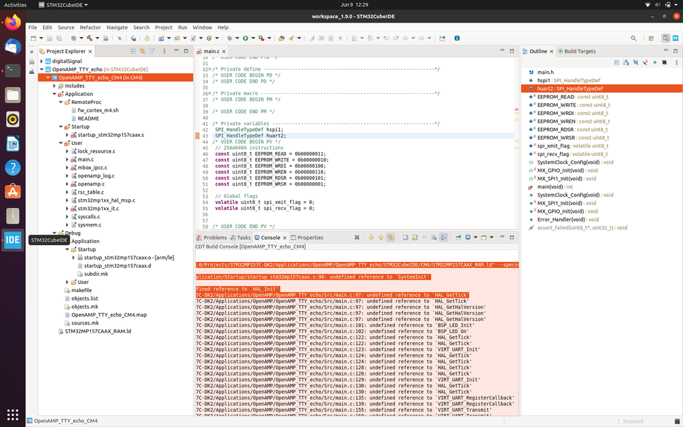This screenshot has width=683, height=427.
Task: Open the Project menu
Action: click(x=164, y=27)
